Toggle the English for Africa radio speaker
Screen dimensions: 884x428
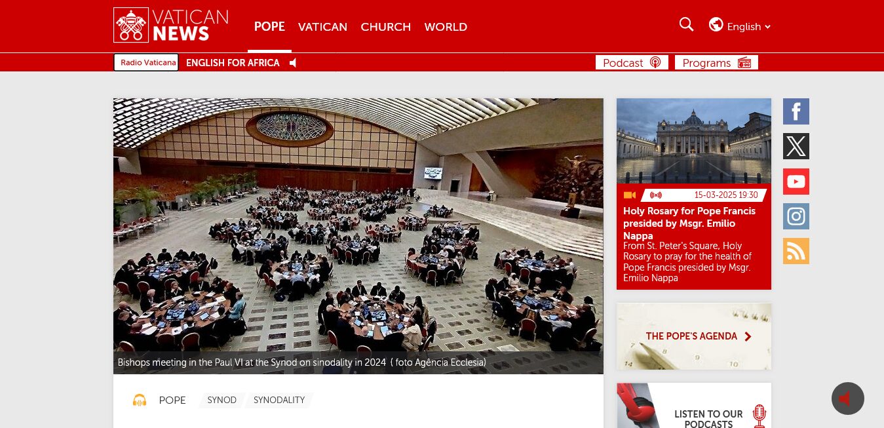coord(293,63)
